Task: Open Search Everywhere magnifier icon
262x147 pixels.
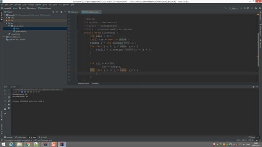Action: pyautogui.click(x=260, y=8)
